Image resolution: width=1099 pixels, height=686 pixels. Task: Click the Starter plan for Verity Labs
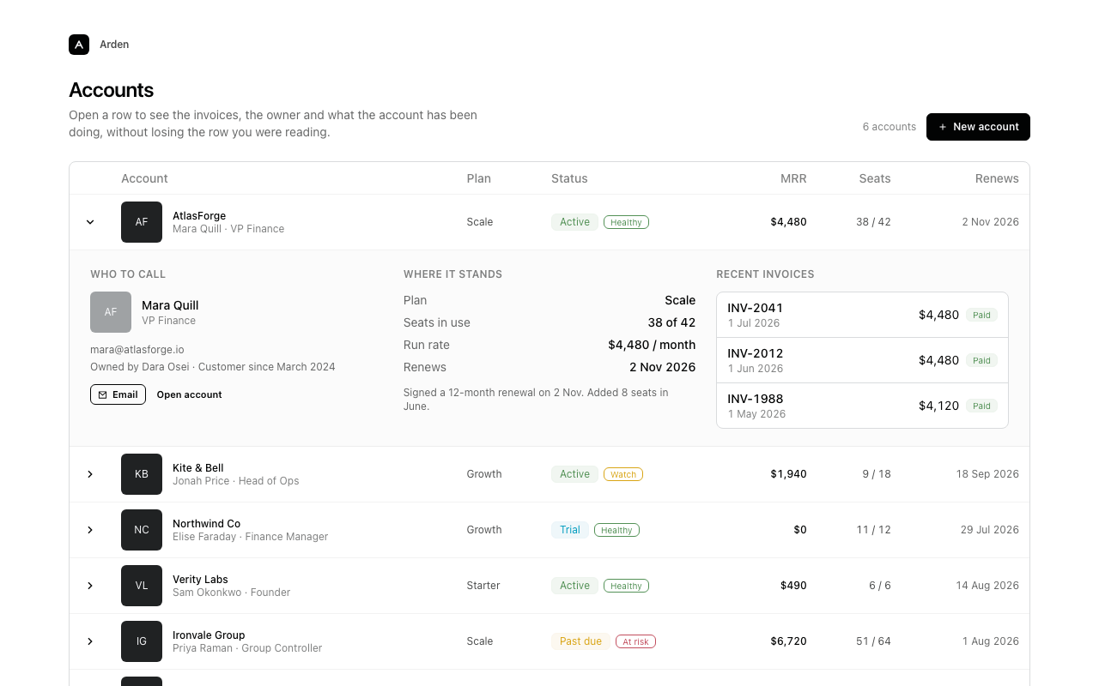483,586
